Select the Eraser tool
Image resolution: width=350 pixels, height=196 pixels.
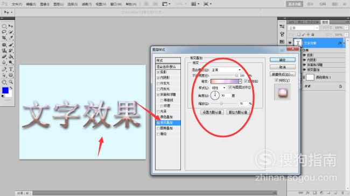click(x=4, y=56)
